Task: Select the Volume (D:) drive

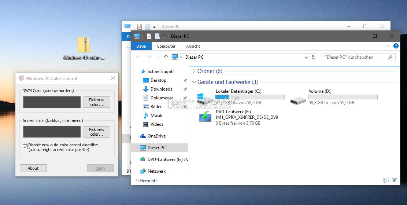Action: 334,97
